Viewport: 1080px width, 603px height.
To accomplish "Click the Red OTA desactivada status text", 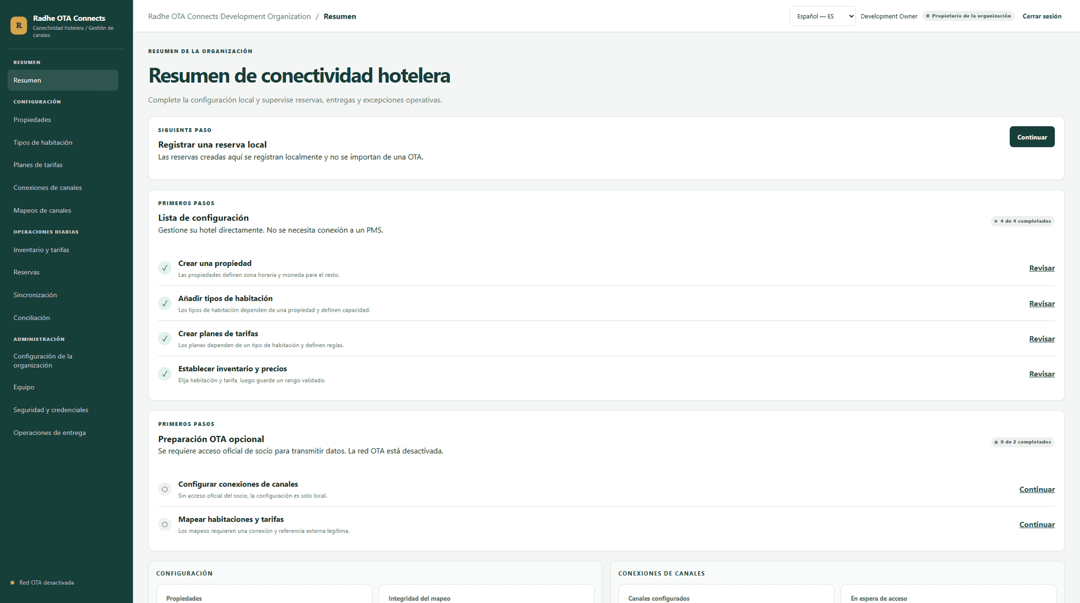I will point(47,583).
